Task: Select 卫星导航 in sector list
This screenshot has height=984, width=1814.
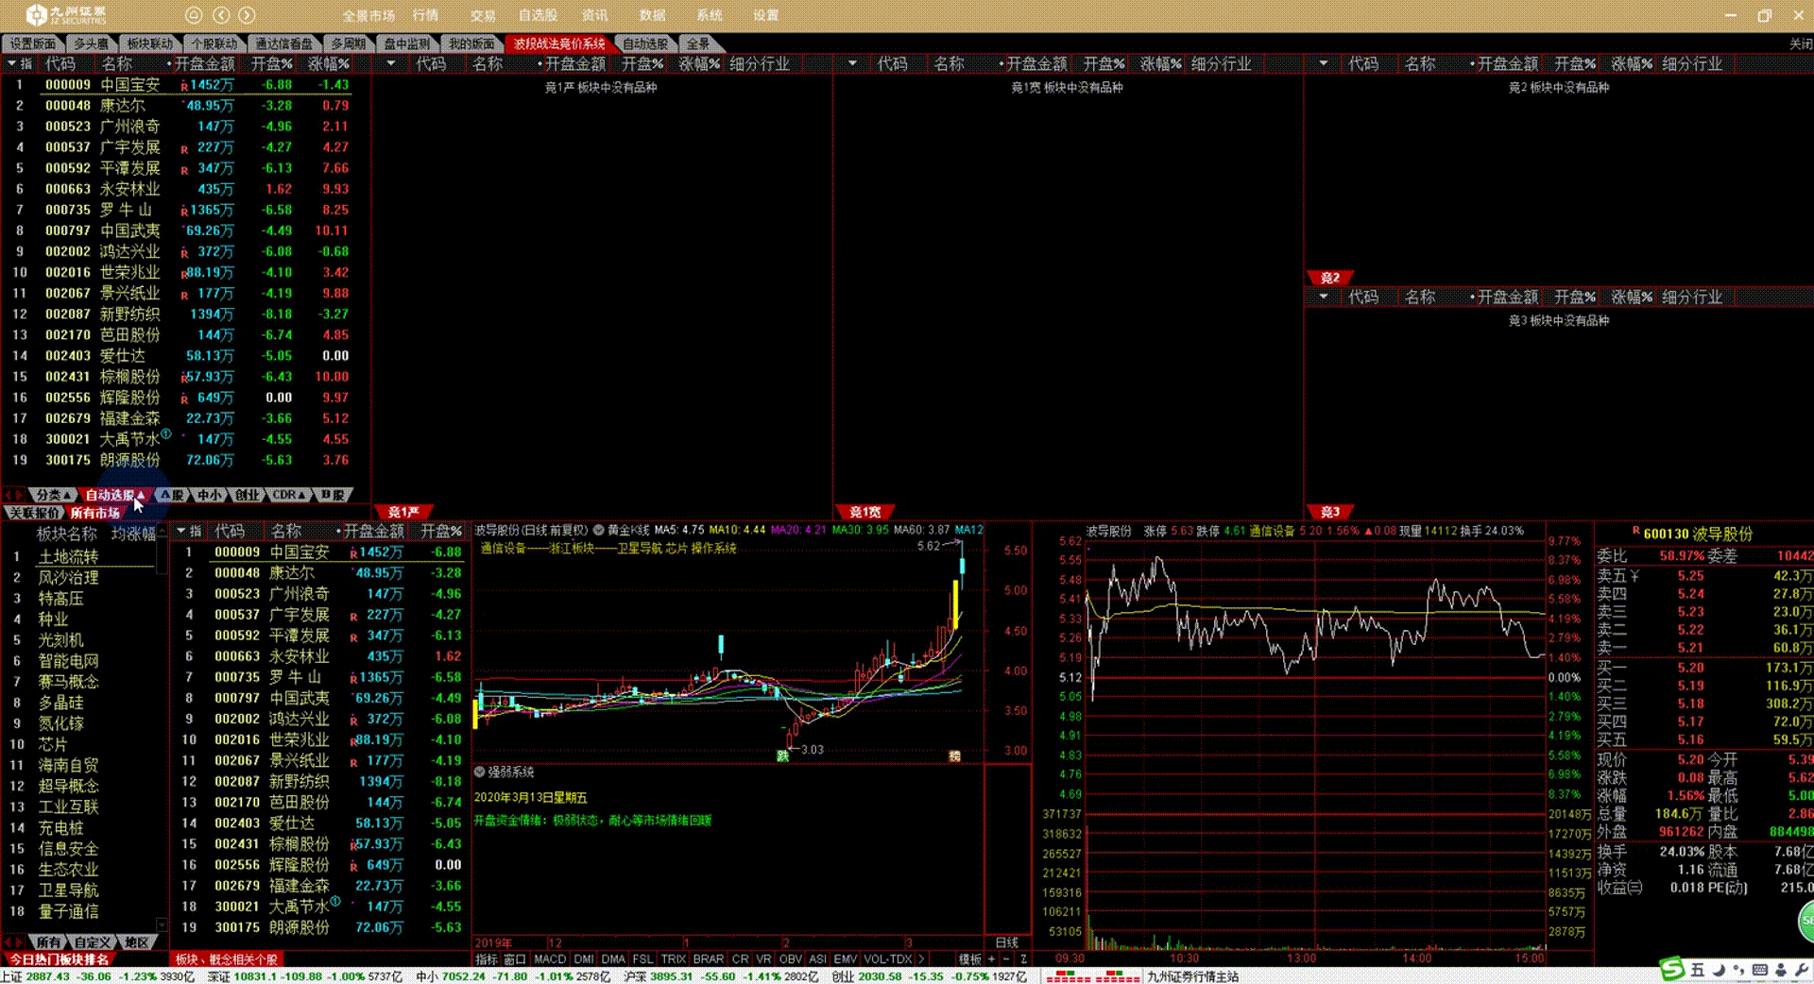Action: pyautogui.click(x=68, y=890)
